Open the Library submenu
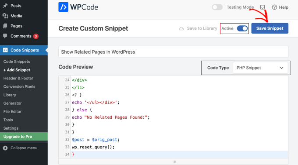 coord(10,95)
